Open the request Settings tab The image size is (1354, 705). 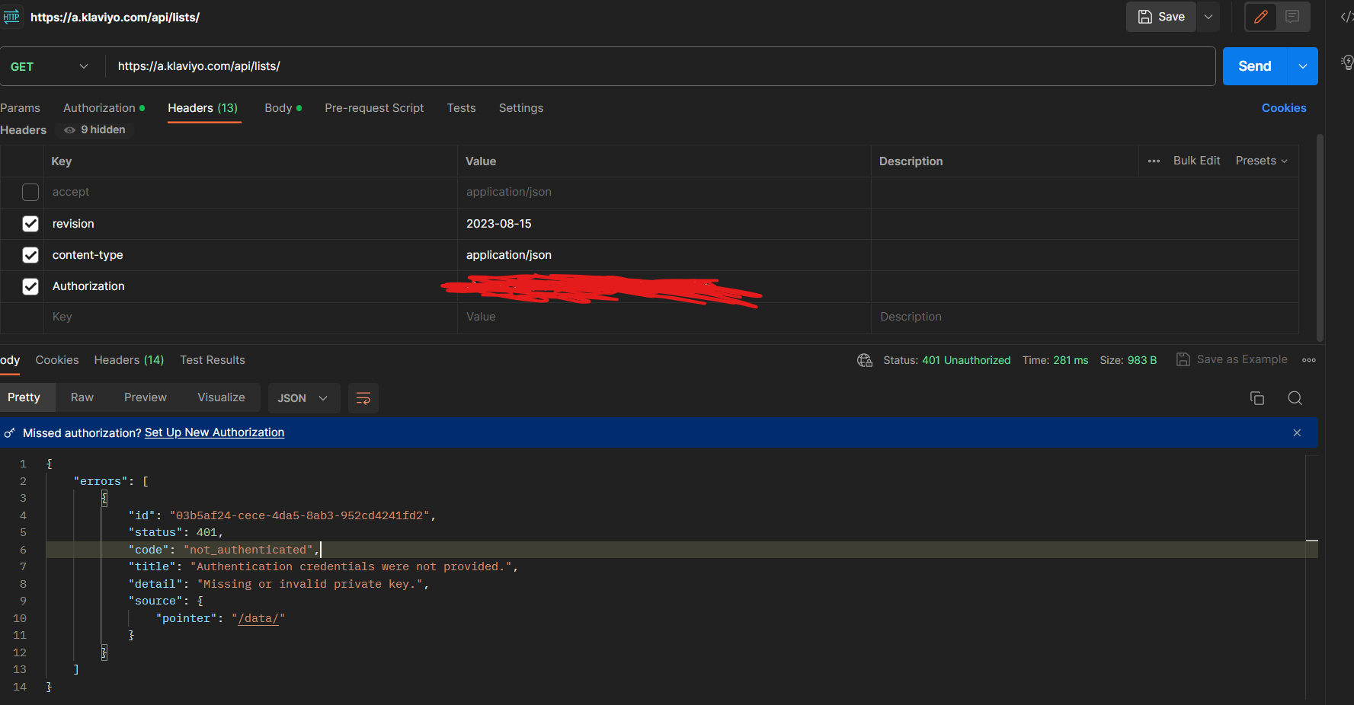(521, 108)
